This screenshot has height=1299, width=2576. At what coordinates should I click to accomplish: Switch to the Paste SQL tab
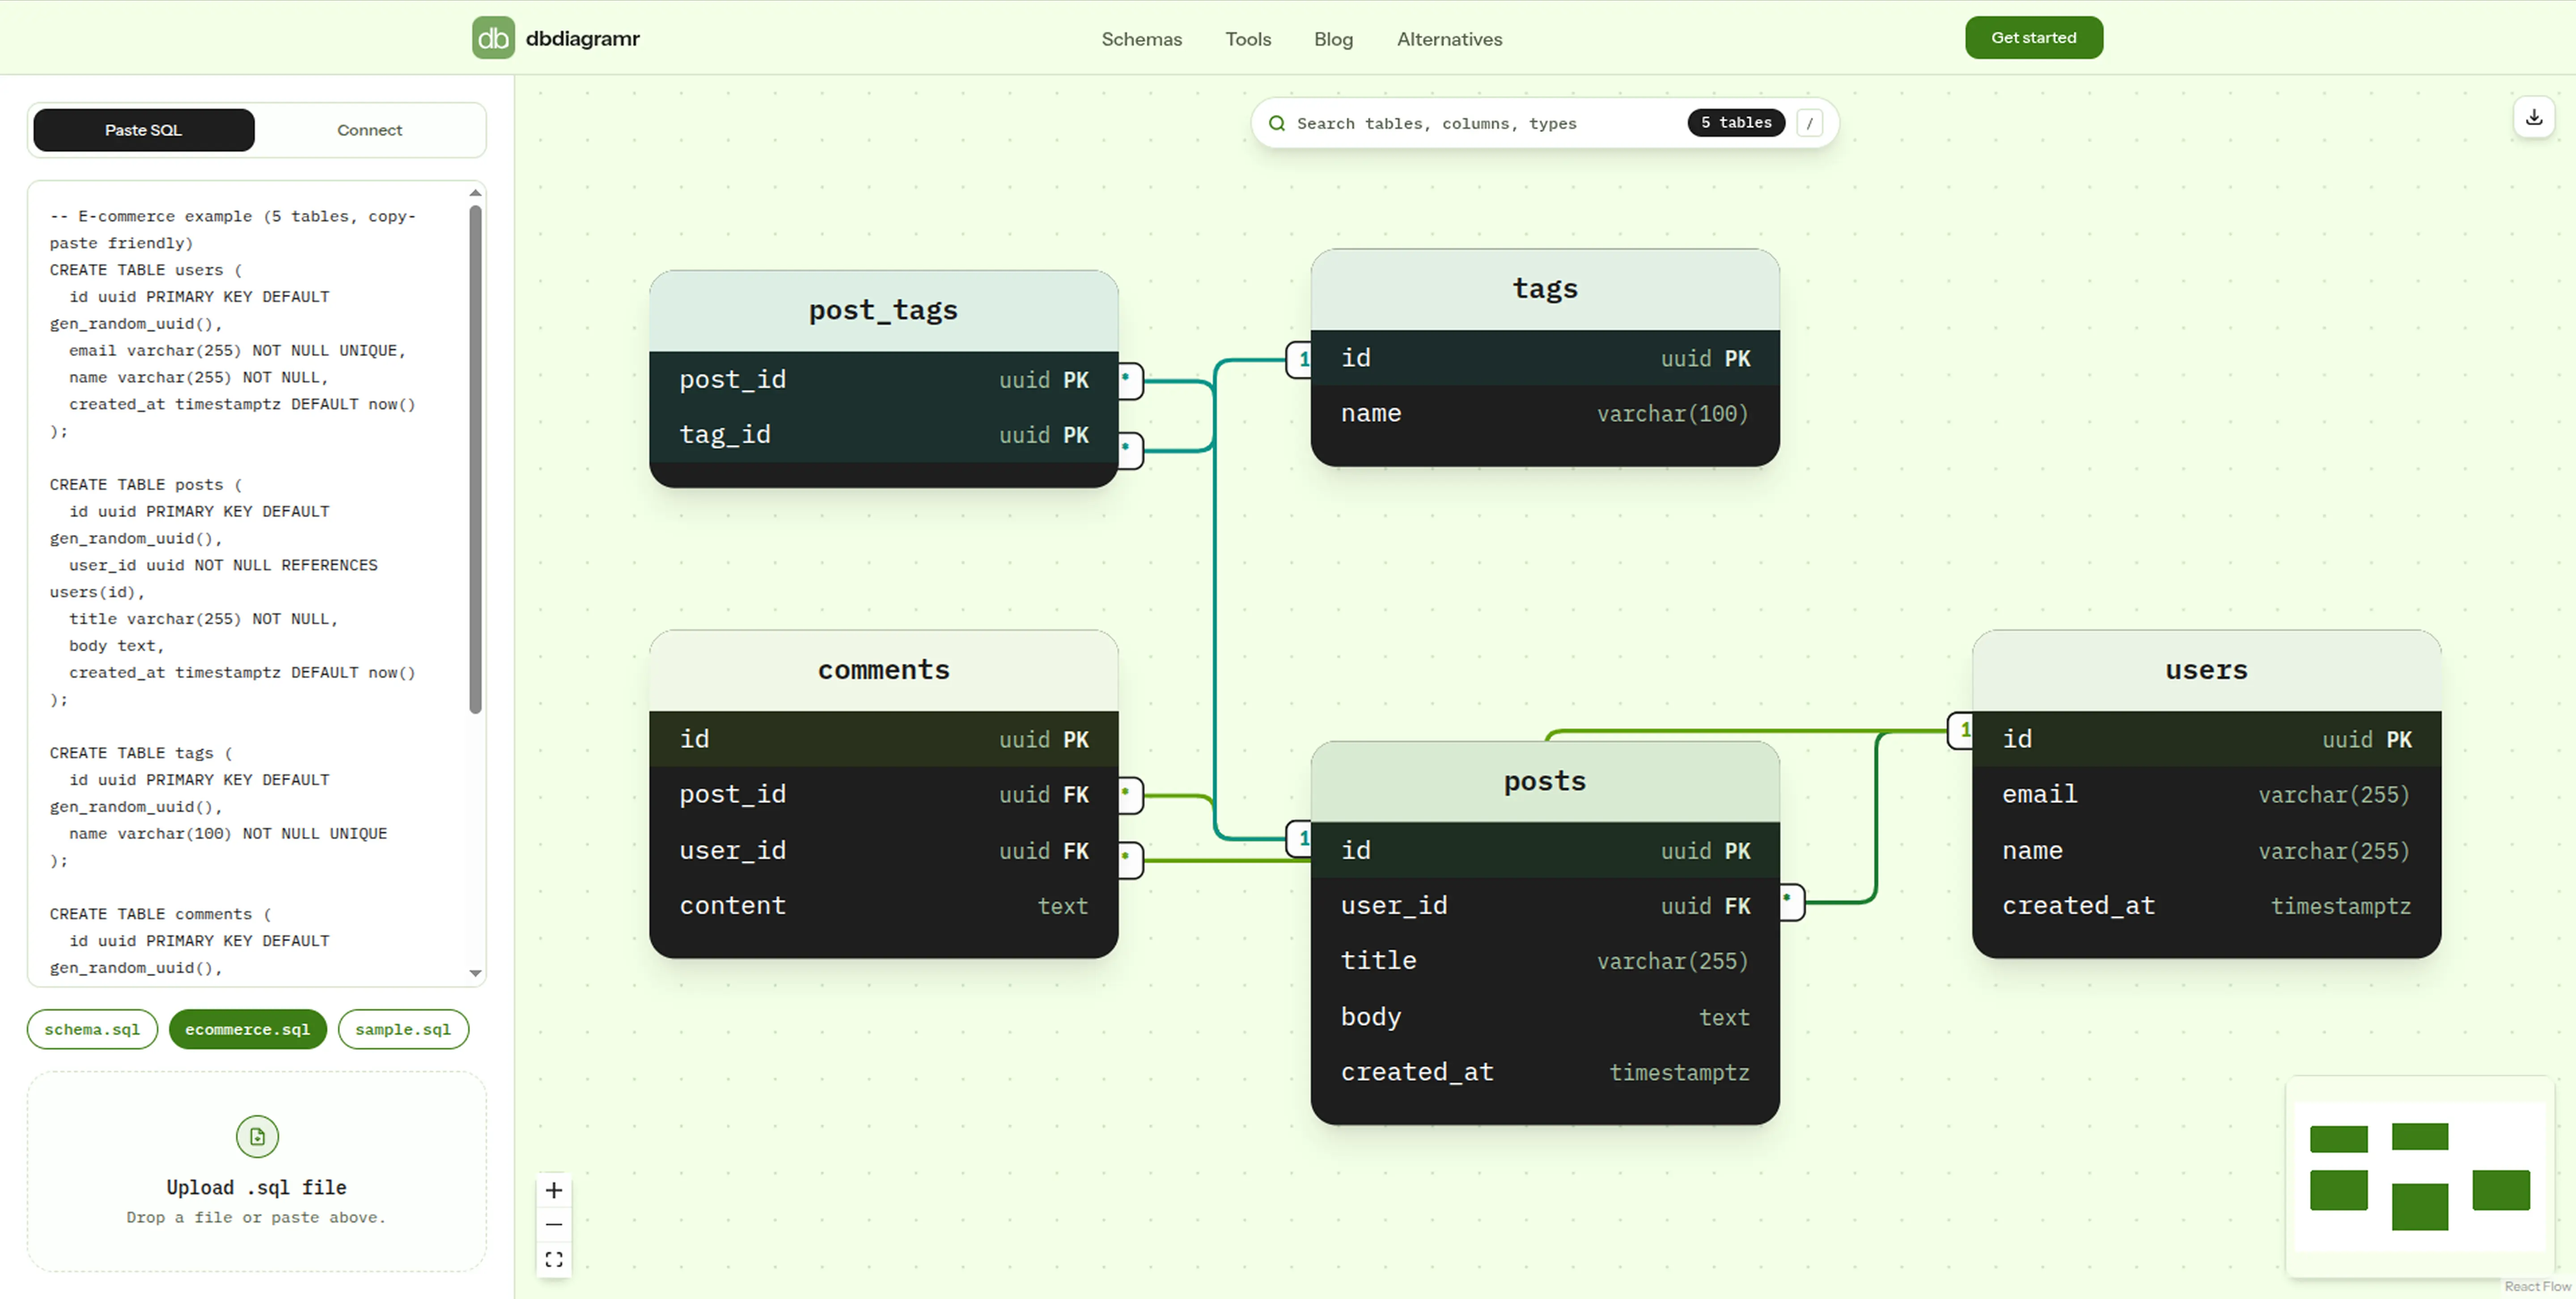[x=144, y=130]
